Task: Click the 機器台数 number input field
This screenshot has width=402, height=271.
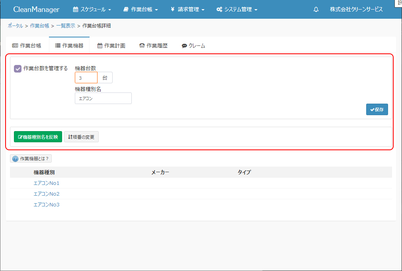Action: point(86,78)
